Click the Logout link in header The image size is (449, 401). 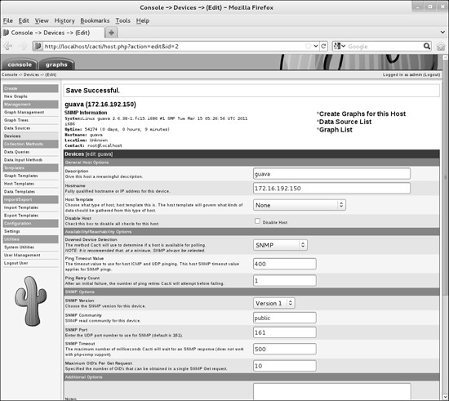pyautogui.click(x=432, y=75)
